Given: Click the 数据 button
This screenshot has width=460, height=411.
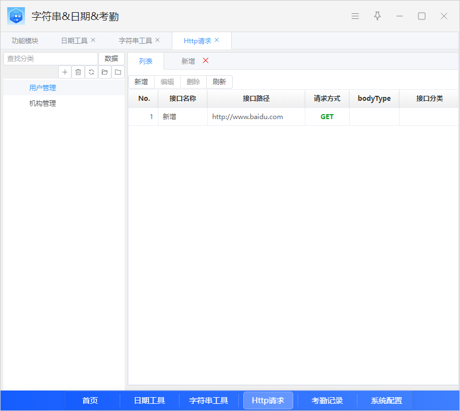Looking at the screenshot, I should coord(111,59).
